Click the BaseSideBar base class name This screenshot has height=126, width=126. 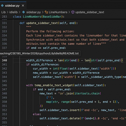point(52,17)
